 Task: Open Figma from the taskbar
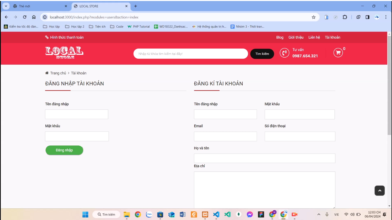click(261, 214)
